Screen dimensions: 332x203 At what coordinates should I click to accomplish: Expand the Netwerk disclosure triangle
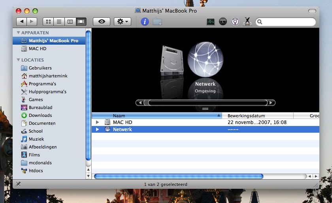pyautogui.click(x=97, y=129)
